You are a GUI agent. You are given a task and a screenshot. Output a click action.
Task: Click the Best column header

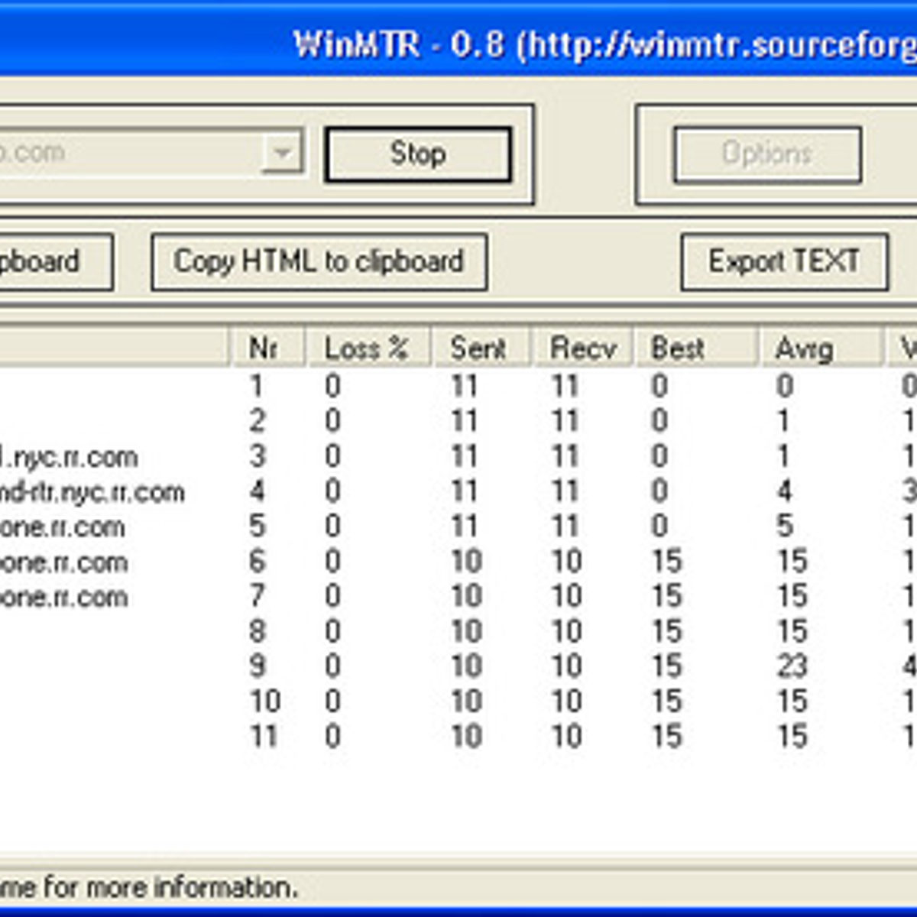click(695, 348)
